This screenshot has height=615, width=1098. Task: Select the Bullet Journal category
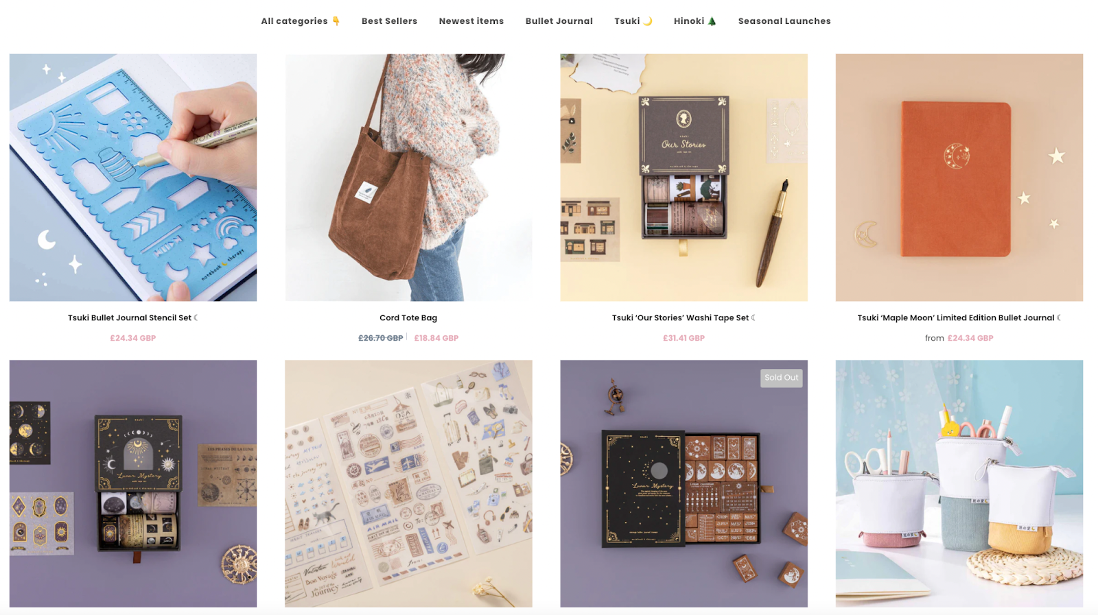[x=559, y=21]
